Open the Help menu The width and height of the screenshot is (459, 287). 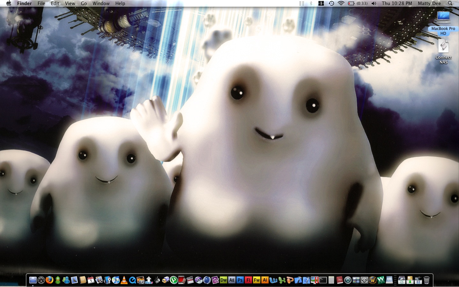tap(120, 3)
